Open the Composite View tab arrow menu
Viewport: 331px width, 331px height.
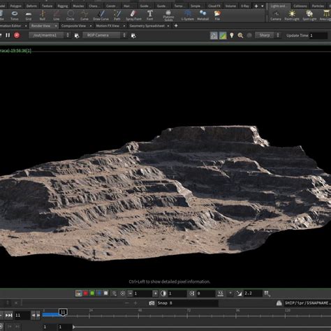91,26
